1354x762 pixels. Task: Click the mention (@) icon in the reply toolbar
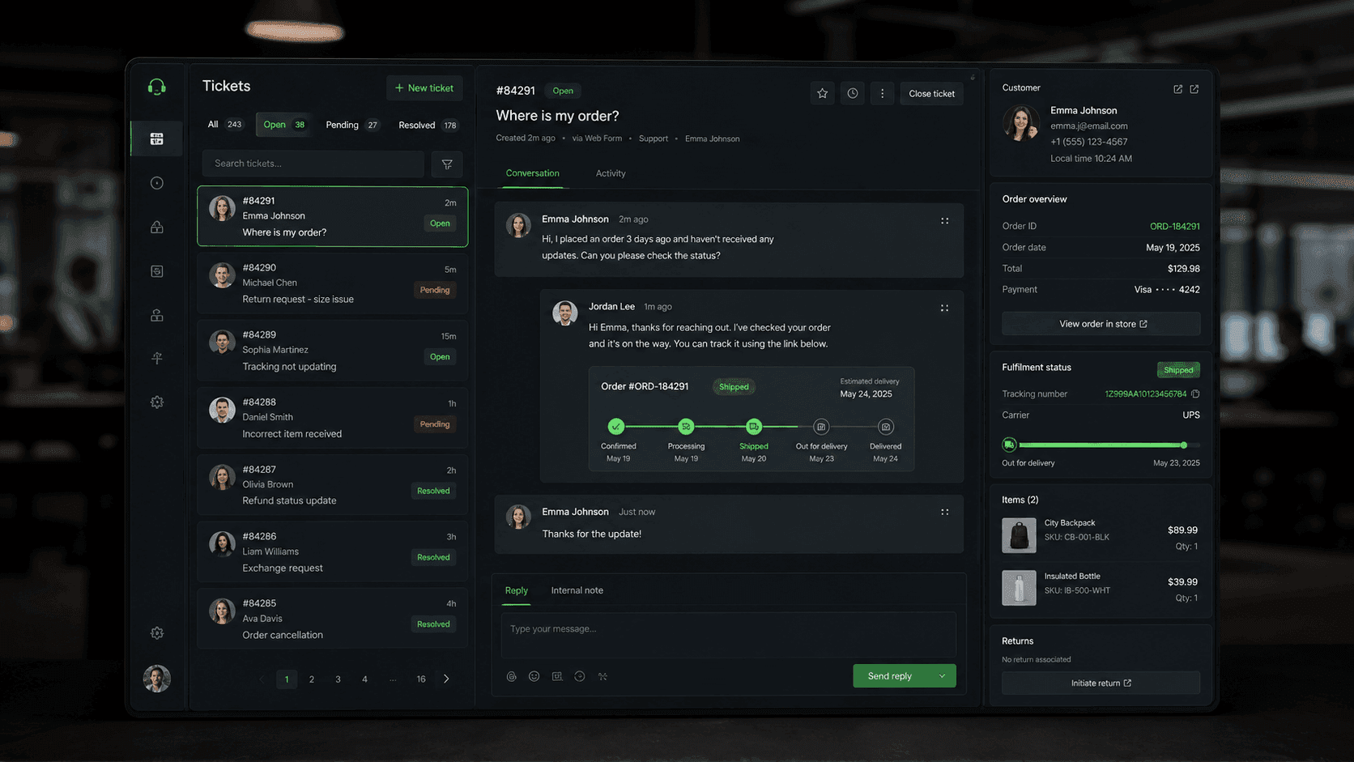click(512, 676)
